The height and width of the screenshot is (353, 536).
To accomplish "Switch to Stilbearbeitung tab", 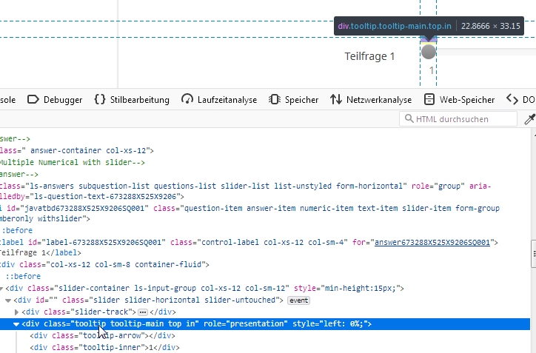I will coord(139,100).
